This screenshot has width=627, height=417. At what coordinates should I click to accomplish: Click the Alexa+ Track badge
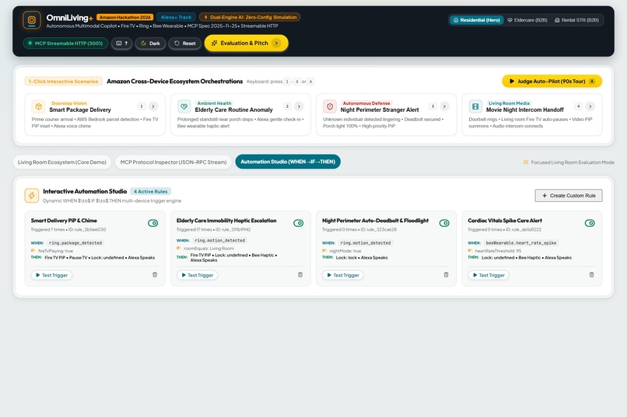[x=176, y=17]
